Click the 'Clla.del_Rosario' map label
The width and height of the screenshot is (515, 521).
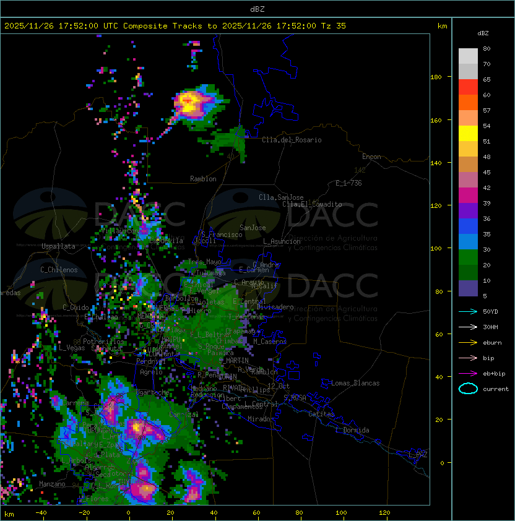(292, 140)
